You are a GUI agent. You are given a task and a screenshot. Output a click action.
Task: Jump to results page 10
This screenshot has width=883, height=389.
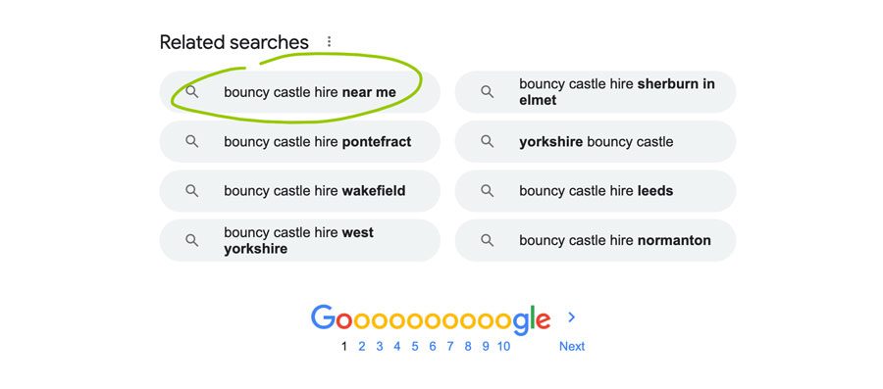(x=503, y=346)
